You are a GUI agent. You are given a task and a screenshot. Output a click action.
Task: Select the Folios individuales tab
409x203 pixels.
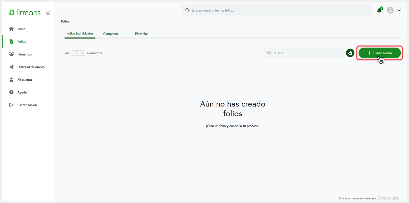(x=80, y=34)
